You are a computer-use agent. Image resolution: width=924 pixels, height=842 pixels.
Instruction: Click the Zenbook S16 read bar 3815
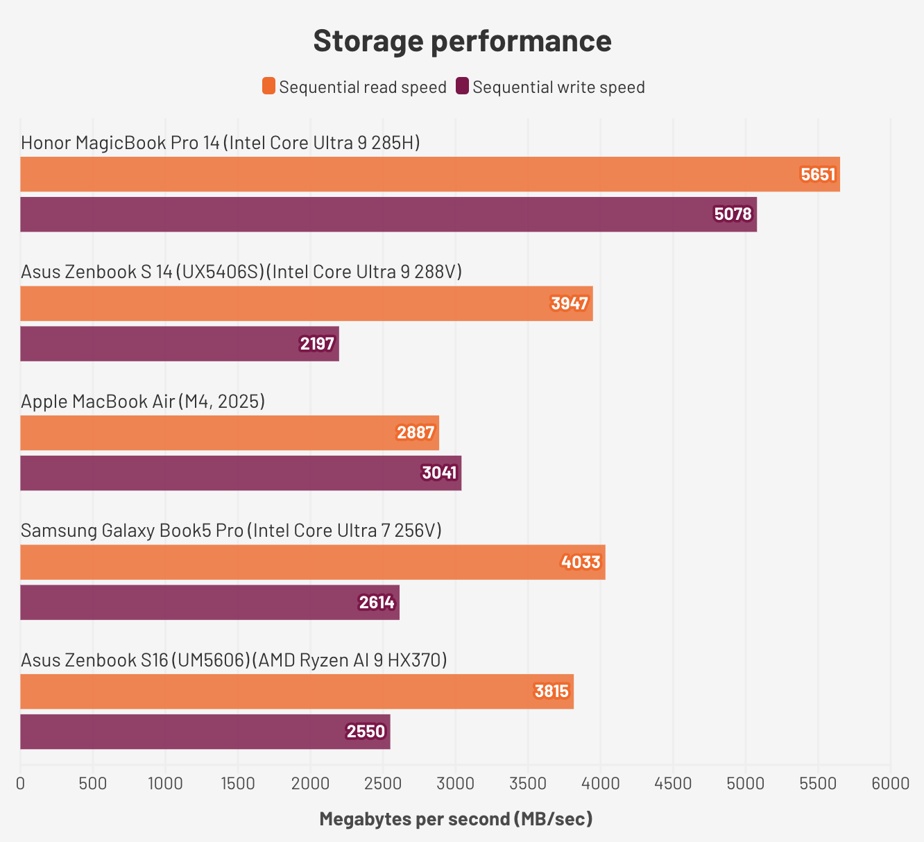(297, 691)
